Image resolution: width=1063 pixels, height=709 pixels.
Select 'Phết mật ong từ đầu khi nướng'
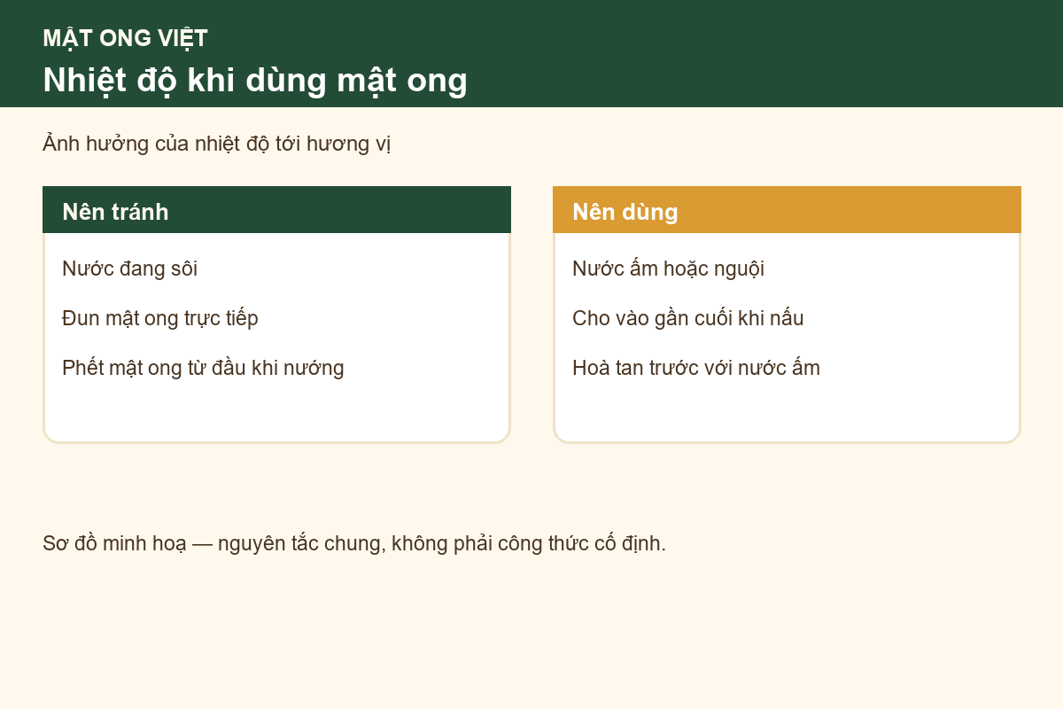203,368
